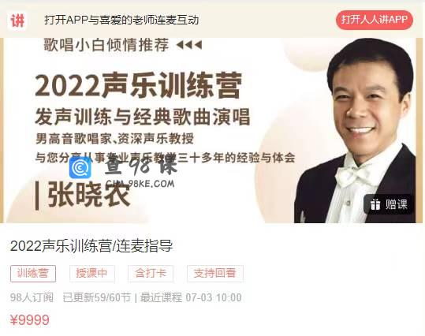The width and height of the screenshot is (425, 336).
Task: Select the 含打卡 tag
Action: pyautogui.click(x=151, y=274)
